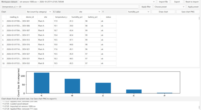This screenshot has height=110, width=201.
Task: Select the DEV-007 cell
Action: coord(30,31)
